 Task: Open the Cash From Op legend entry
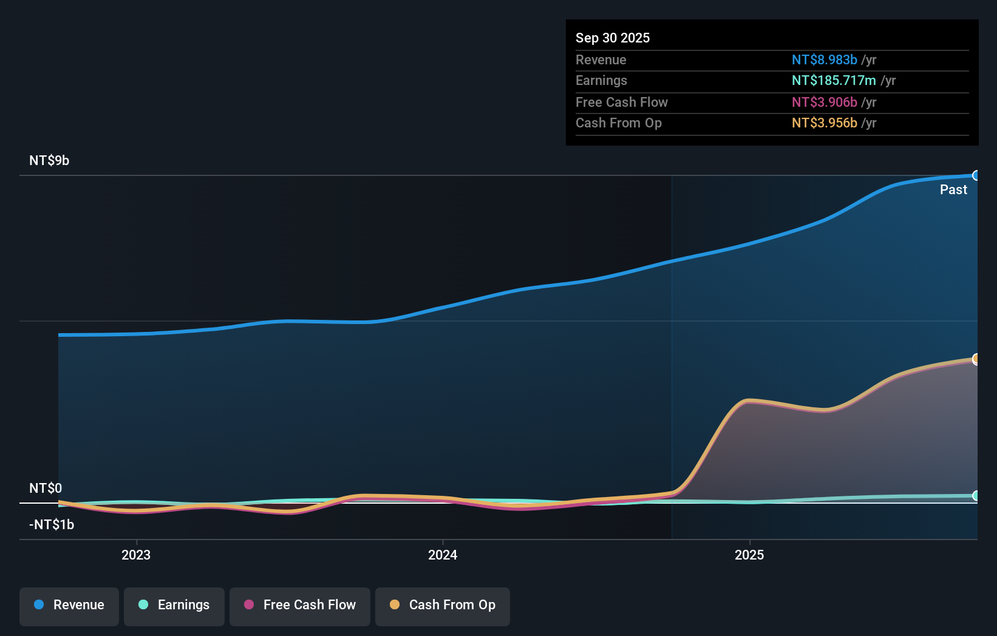442,605
